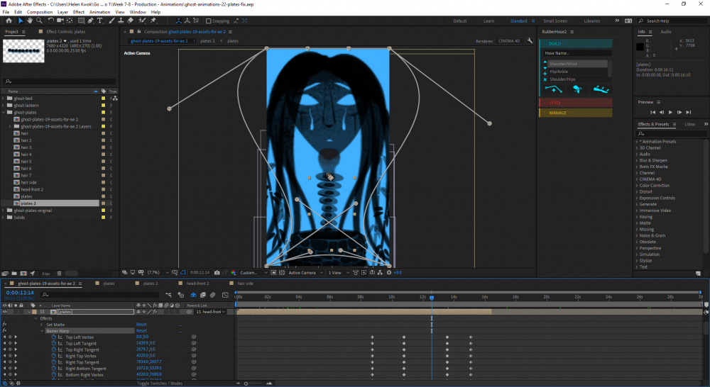Open the viewer magnification dropdown (7.7%)
This screenshot has height=387, width=710.
(x=158, y=273)
